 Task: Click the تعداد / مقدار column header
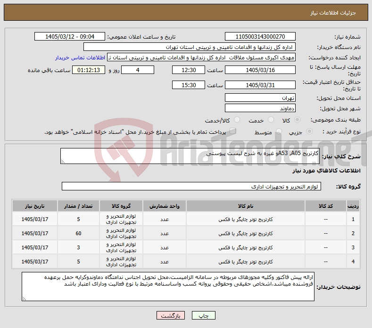[x=78, y=206]
